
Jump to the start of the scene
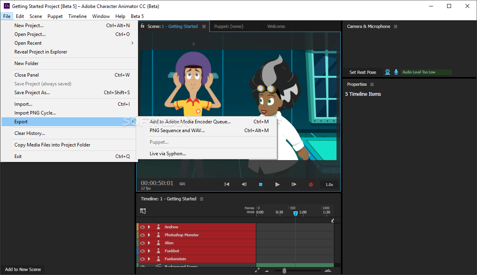point(227,184)
